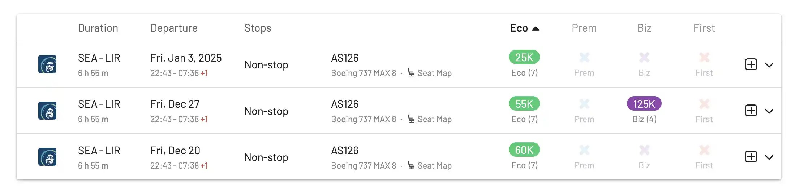Sort by Prem column header

pyautogui.click(x=584, y=28)
